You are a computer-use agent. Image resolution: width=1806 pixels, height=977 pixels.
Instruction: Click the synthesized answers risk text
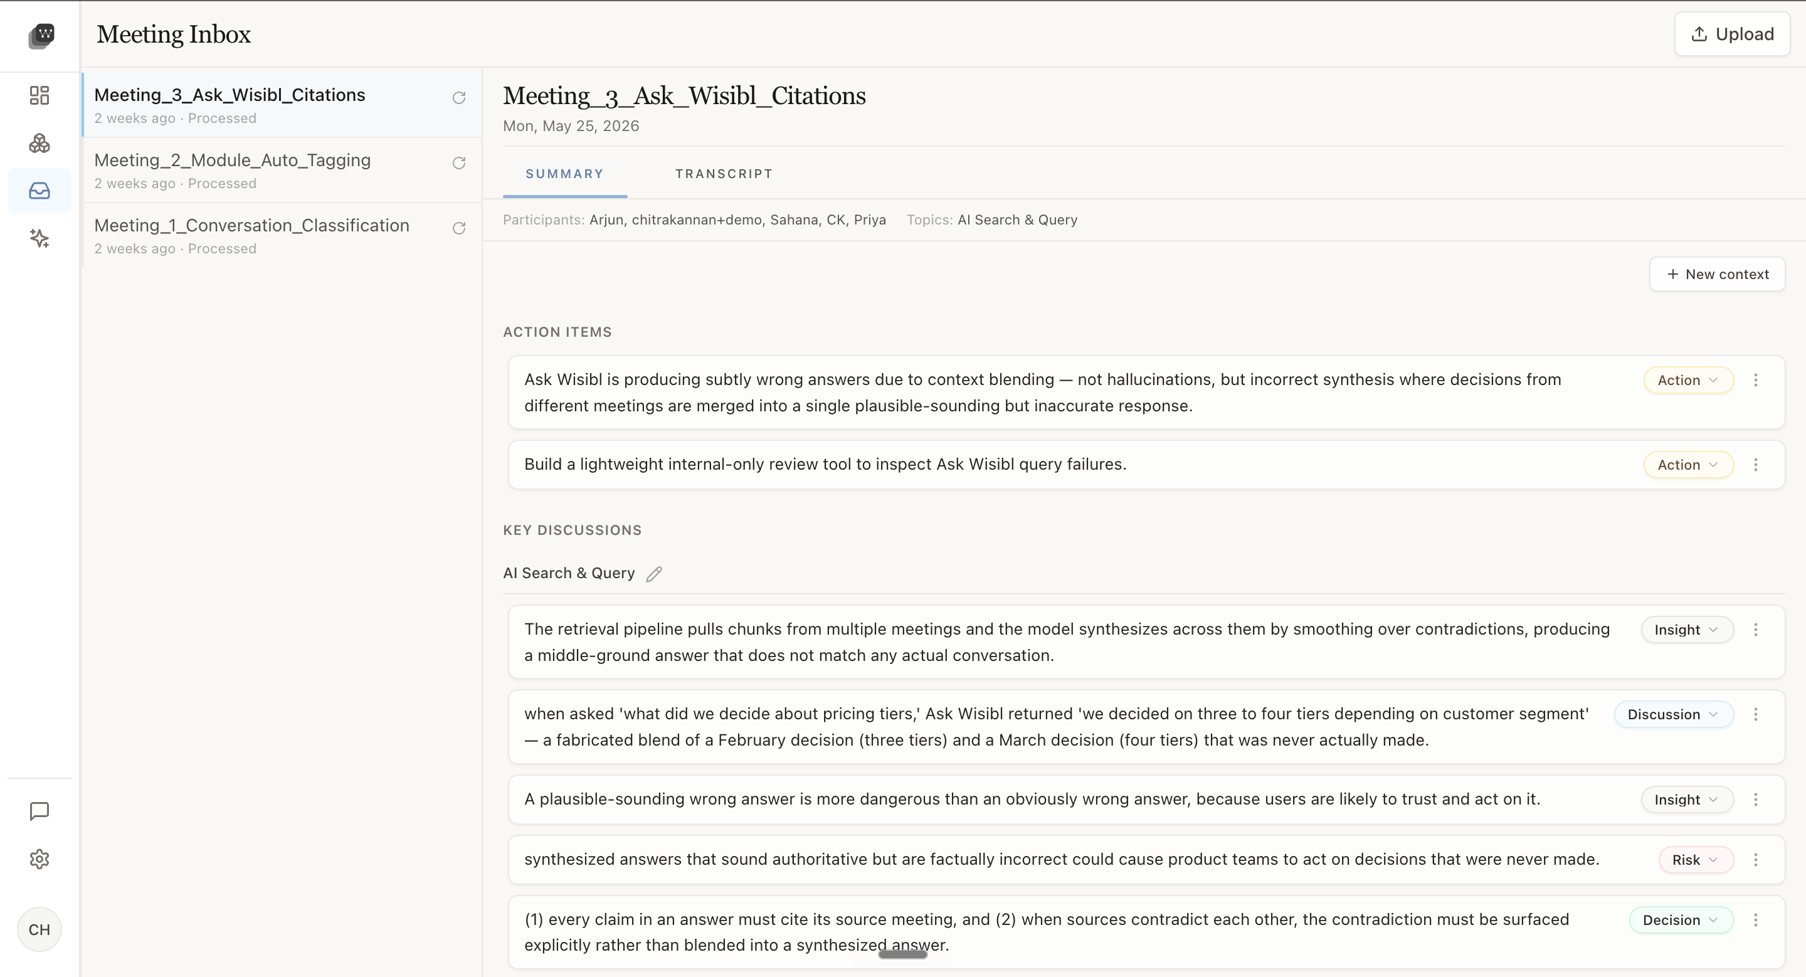(x=1062, y=859)
